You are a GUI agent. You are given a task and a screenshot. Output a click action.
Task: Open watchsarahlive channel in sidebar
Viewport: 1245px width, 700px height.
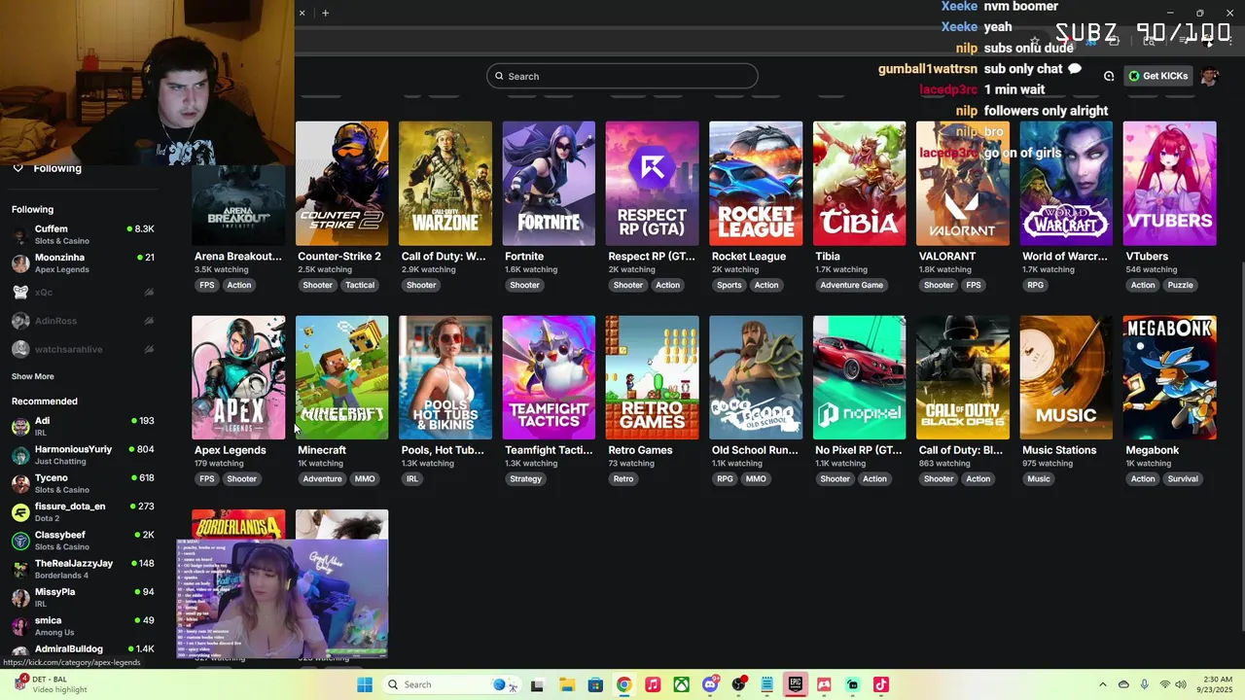tap(83, 349)
